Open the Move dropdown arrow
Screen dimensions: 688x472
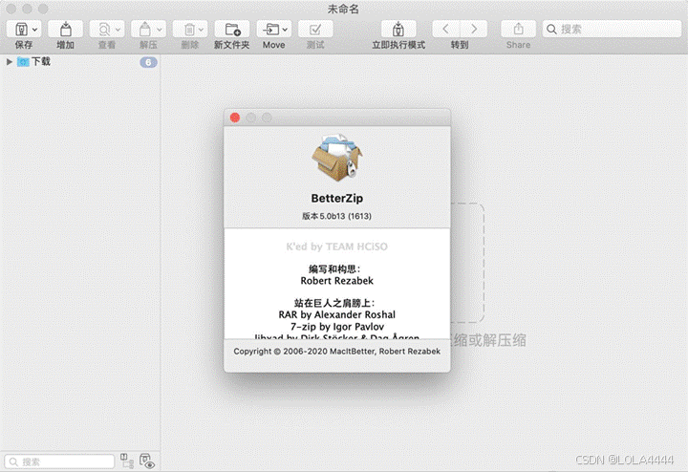(285, 30)
